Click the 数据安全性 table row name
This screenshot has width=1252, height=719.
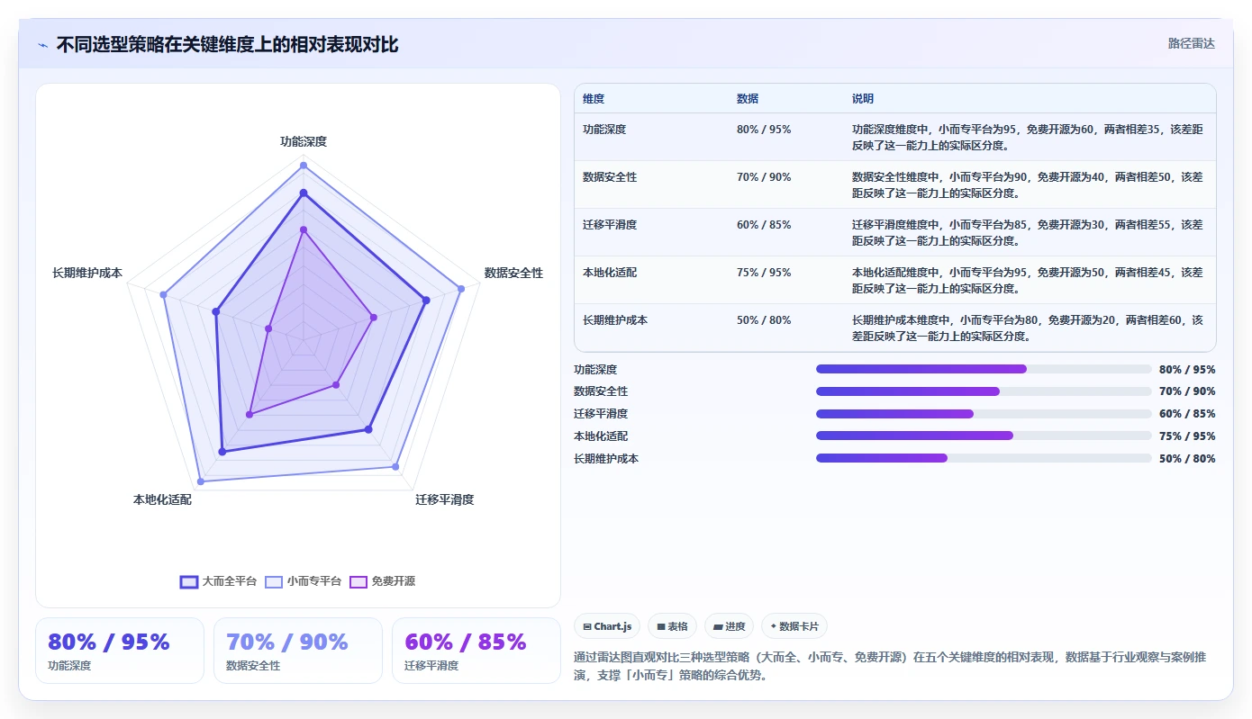[x=610, y=177]
